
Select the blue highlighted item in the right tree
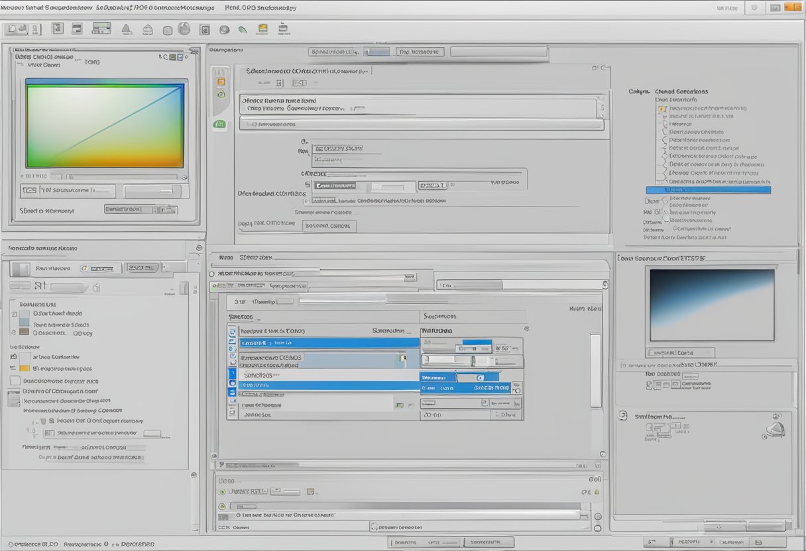(708, 190)
